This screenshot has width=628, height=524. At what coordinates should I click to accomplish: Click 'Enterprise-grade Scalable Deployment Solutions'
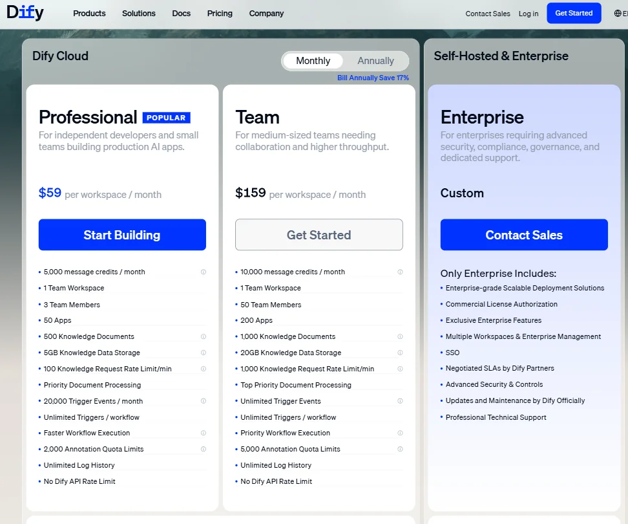(525, 288)
